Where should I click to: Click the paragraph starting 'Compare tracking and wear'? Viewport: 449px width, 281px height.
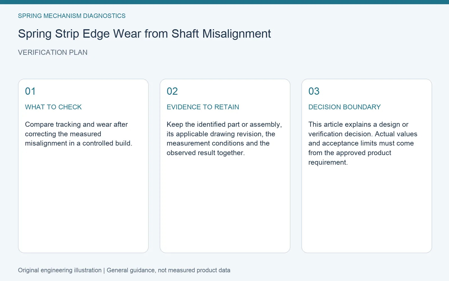pos(79,134)
